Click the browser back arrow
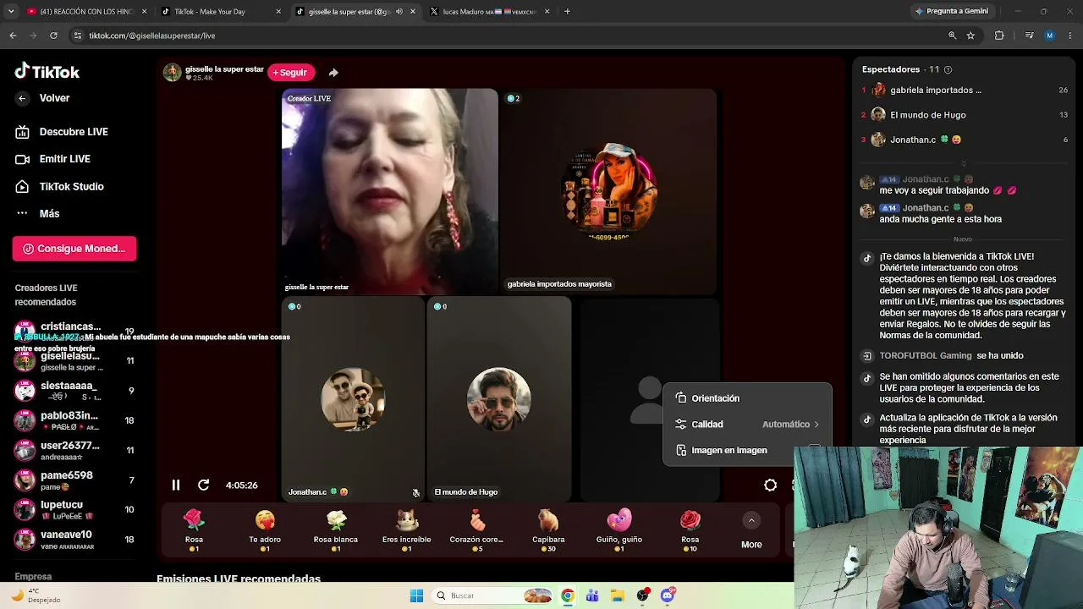The height and width of the screenshot is (609, 1083). point(13,36)
